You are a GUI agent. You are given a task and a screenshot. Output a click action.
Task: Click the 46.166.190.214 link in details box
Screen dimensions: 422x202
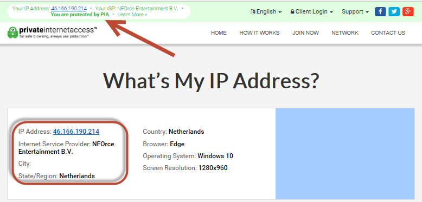76,132
